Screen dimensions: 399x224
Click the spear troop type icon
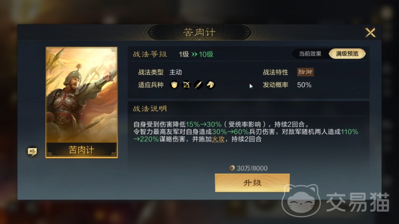pos(198,85)
